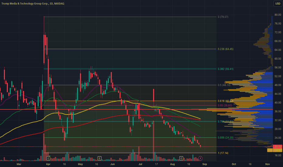Click the Mar label on time axis
This screenshot has width=283, height=167.
tap(19, 164)
